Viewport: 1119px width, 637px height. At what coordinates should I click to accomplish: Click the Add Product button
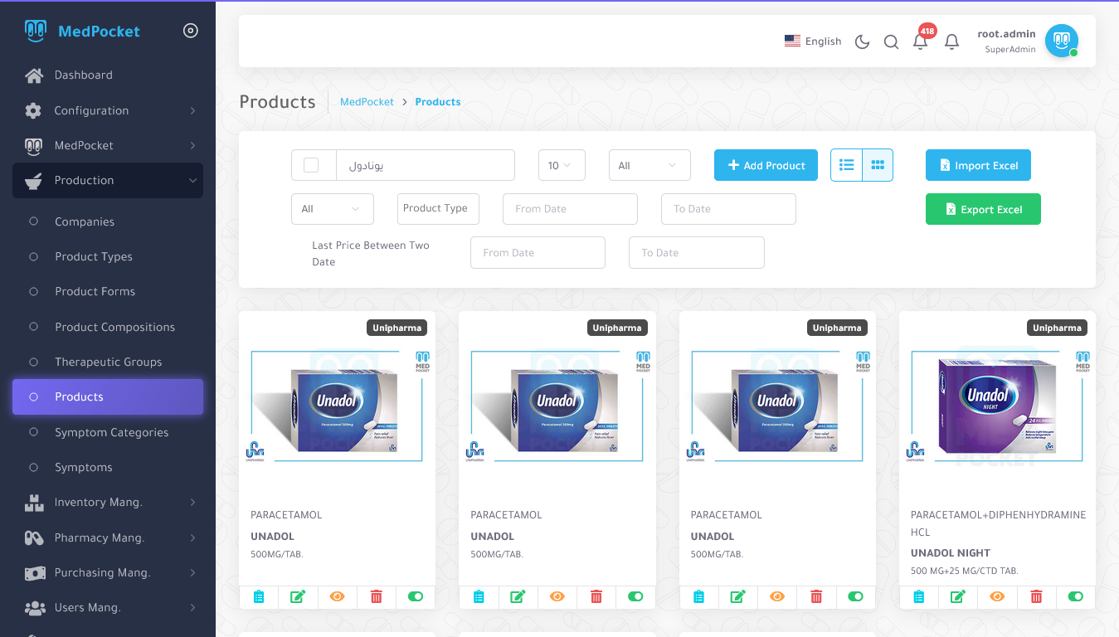(x=766, y=165)
